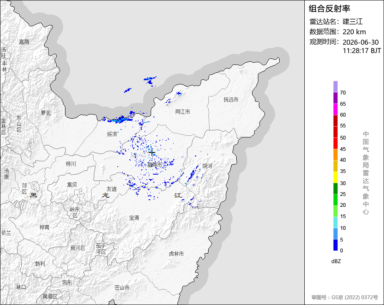Click the 汤原 map label
Image resolution: width=384 pixels, height=305 pixels.
pyautogui.click(x=6, y=174)
